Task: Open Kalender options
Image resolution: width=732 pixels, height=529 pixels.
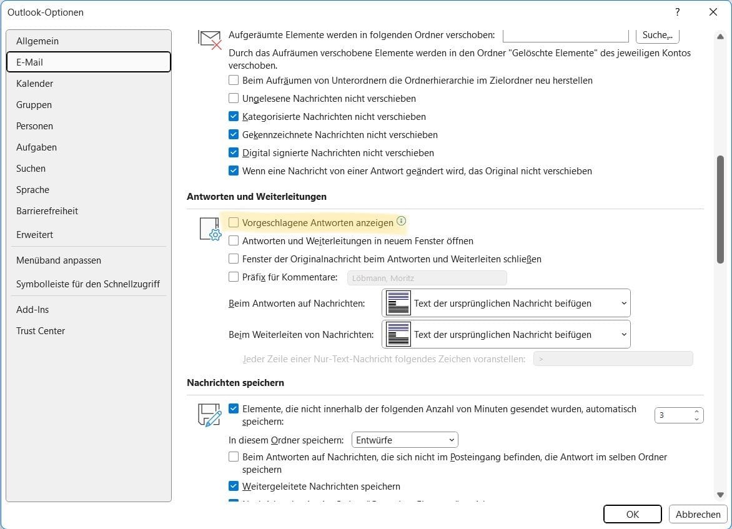Action: (89, 84)
